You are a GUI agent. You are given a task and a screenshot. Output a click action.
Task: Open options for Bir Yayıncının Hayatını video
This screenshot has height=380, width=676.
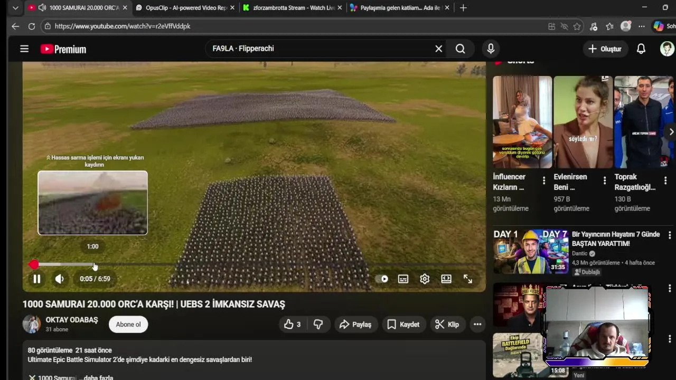pyautogui.click(x=670, y=235)
